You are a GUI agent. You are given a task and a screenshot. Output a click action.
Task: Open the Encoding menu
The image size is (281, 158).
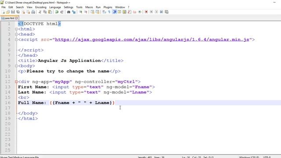coord(41,7)
